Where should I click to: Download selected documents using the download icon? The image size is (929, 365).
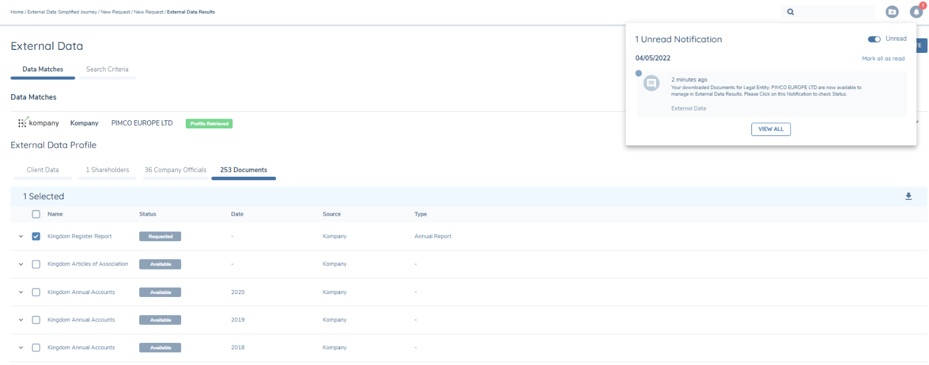(x=908, y=196)
